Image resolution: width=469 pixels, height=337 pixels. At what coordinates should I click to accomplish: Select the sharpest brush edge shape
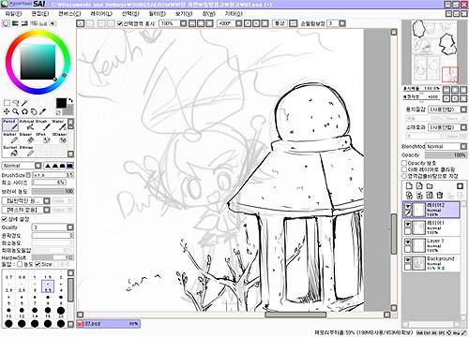tap(48, 166)
